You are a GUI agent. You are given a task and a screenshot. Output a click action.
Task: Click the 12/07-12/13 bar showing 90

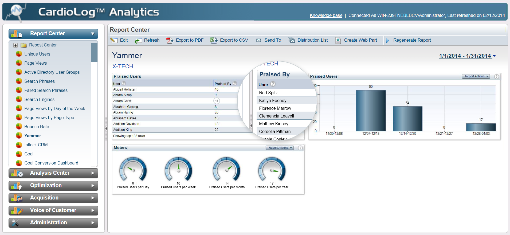[371, 111]
